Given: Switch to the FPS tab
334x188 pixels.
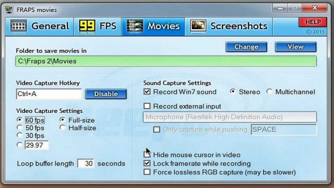Looking at the screenshot, I should coord(98,27).
